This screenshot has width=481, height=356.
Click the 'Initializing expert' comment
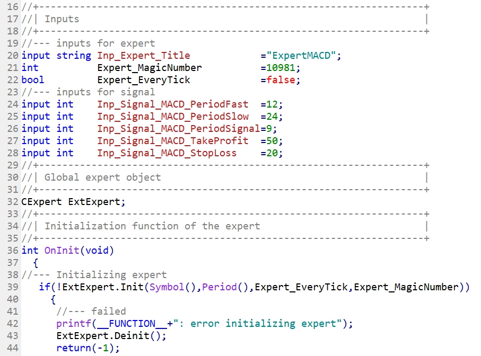(111, 275)
